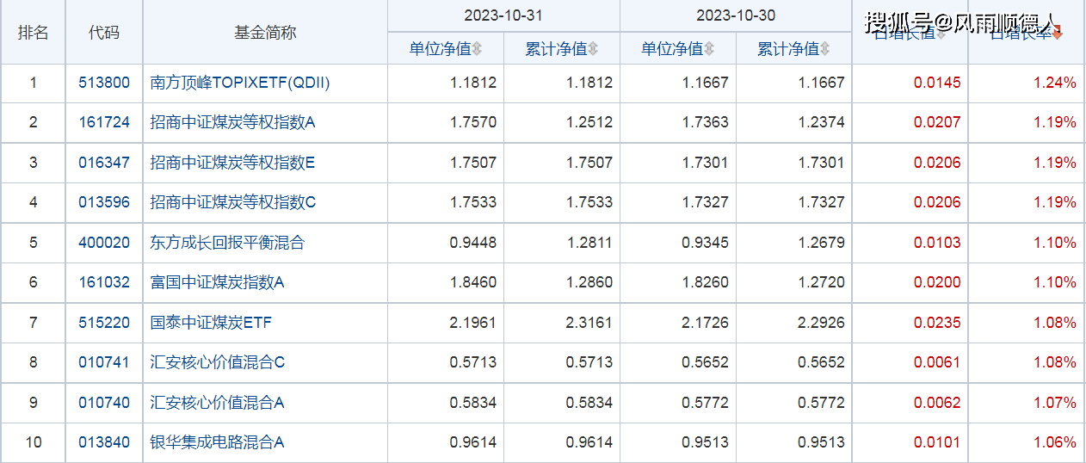The height and width of the screenshot is (463, 1086).
Task: Click sort arrows beside 累计净值 under 2023-10-30
Action: (825, 49)
